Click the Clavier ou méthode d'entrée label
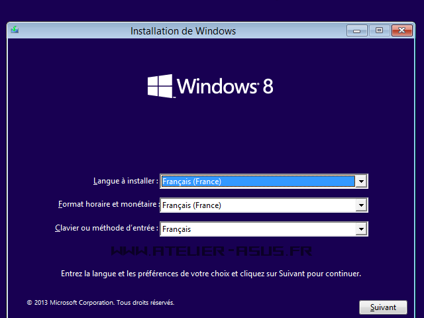This screenshot has height=318, width=424. click(107, 228)
